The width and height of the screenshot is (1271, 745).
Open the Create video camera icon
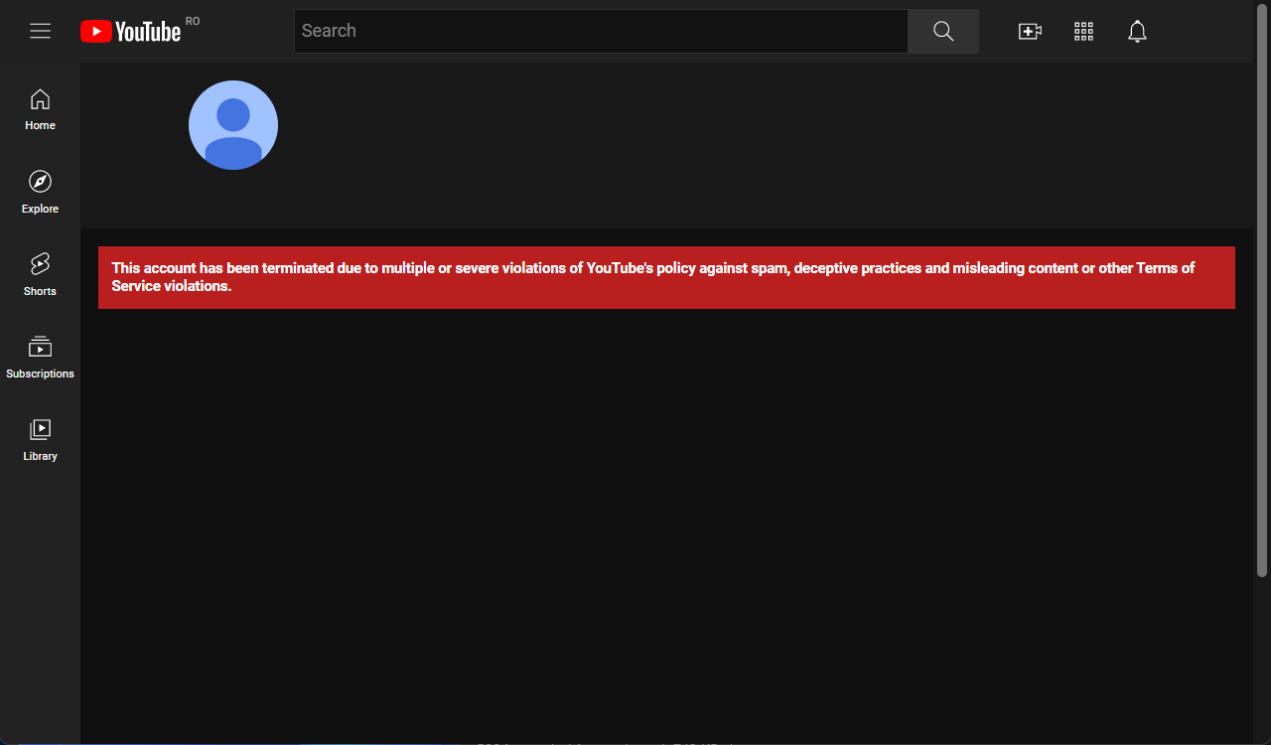coord(1030,31)
